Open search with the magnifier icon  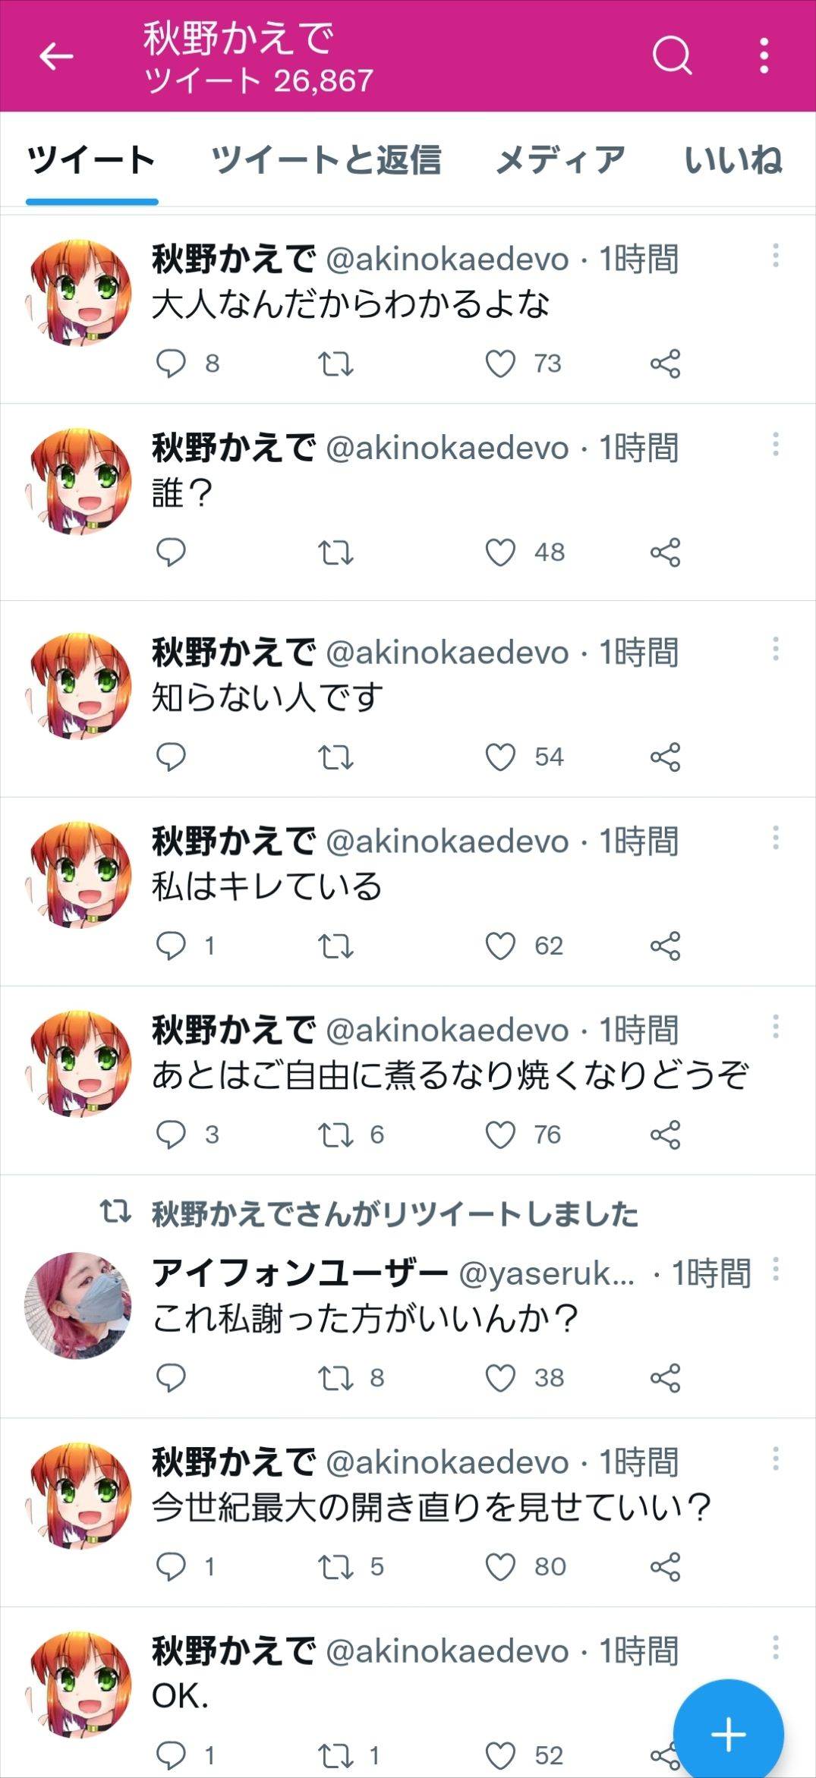[x=672, y=55]
